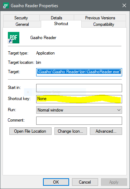The width and height of the screenshot is (130, 189).
Task: Confirm with the OK button
Action: click(x=56, y=182)
